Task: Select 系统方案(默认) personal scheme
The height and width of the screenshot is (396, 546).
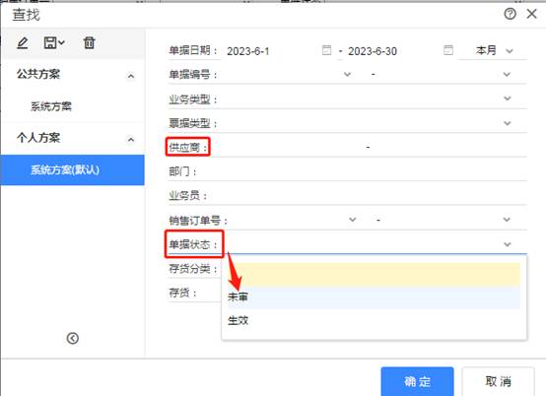Action: click(x=72, y=169)
